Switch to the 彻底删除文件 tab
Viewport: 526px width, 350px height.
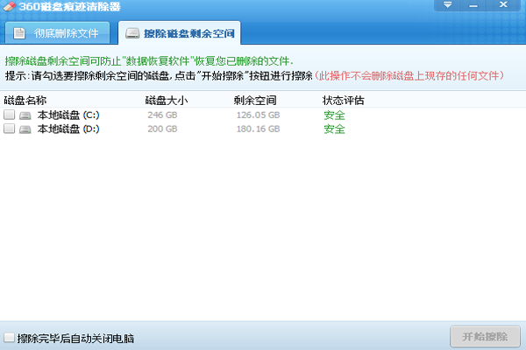point(60,35)
